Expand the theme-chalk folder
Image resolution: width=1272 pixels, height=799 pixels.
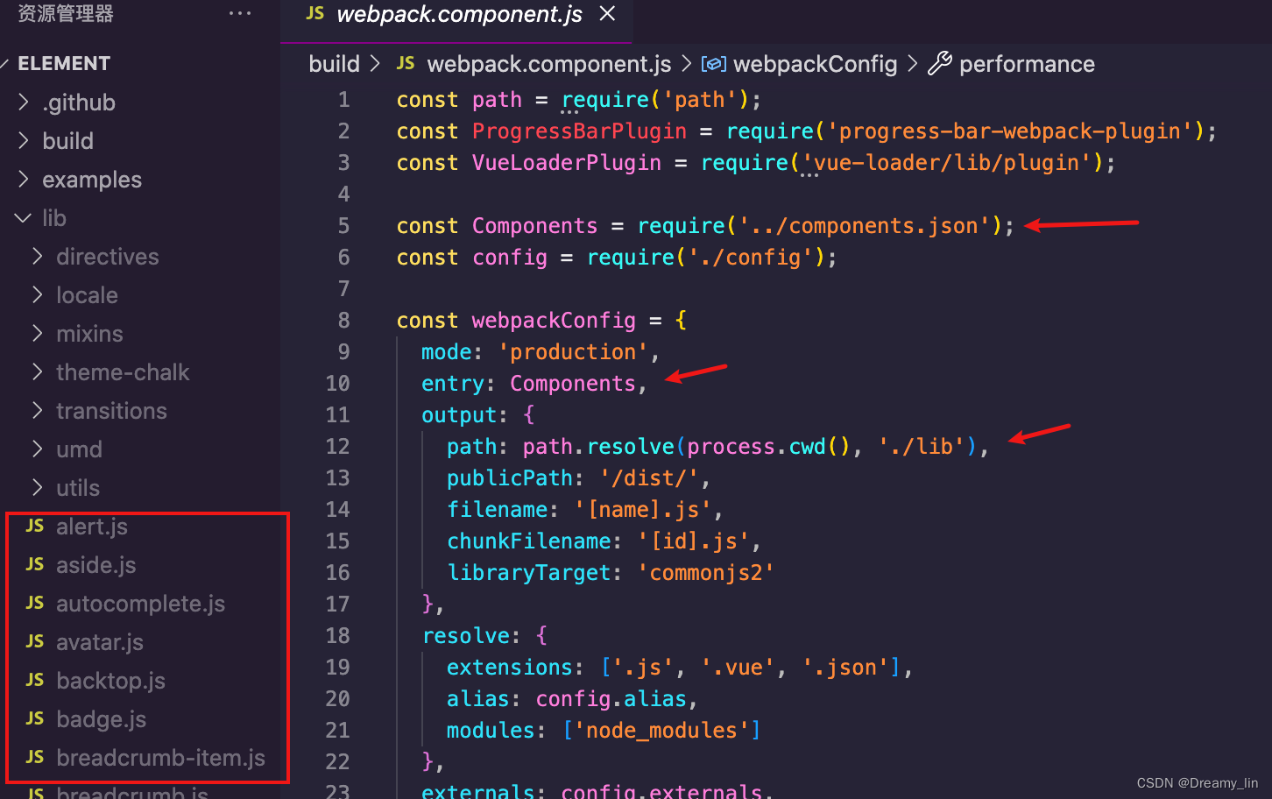click(x=122, y=372)
